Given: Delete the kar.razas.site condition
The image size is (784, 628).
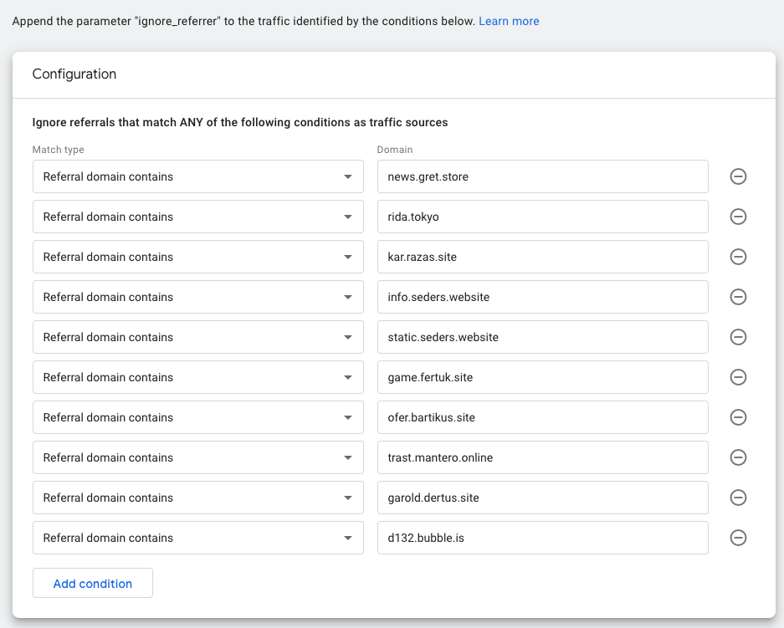Looking at the screenshot, I should click(738, 257).
